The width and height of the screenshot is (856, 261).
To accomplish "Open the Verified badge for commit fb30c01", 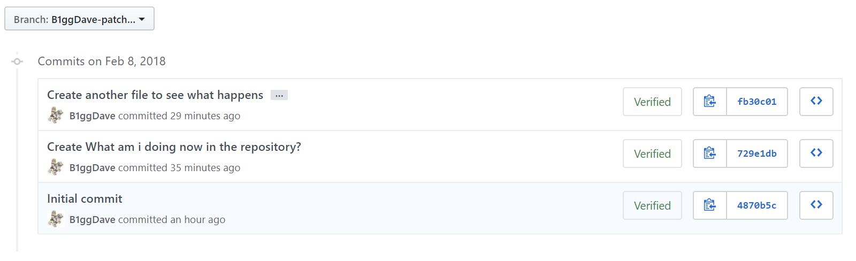I will tap(652, 102).
